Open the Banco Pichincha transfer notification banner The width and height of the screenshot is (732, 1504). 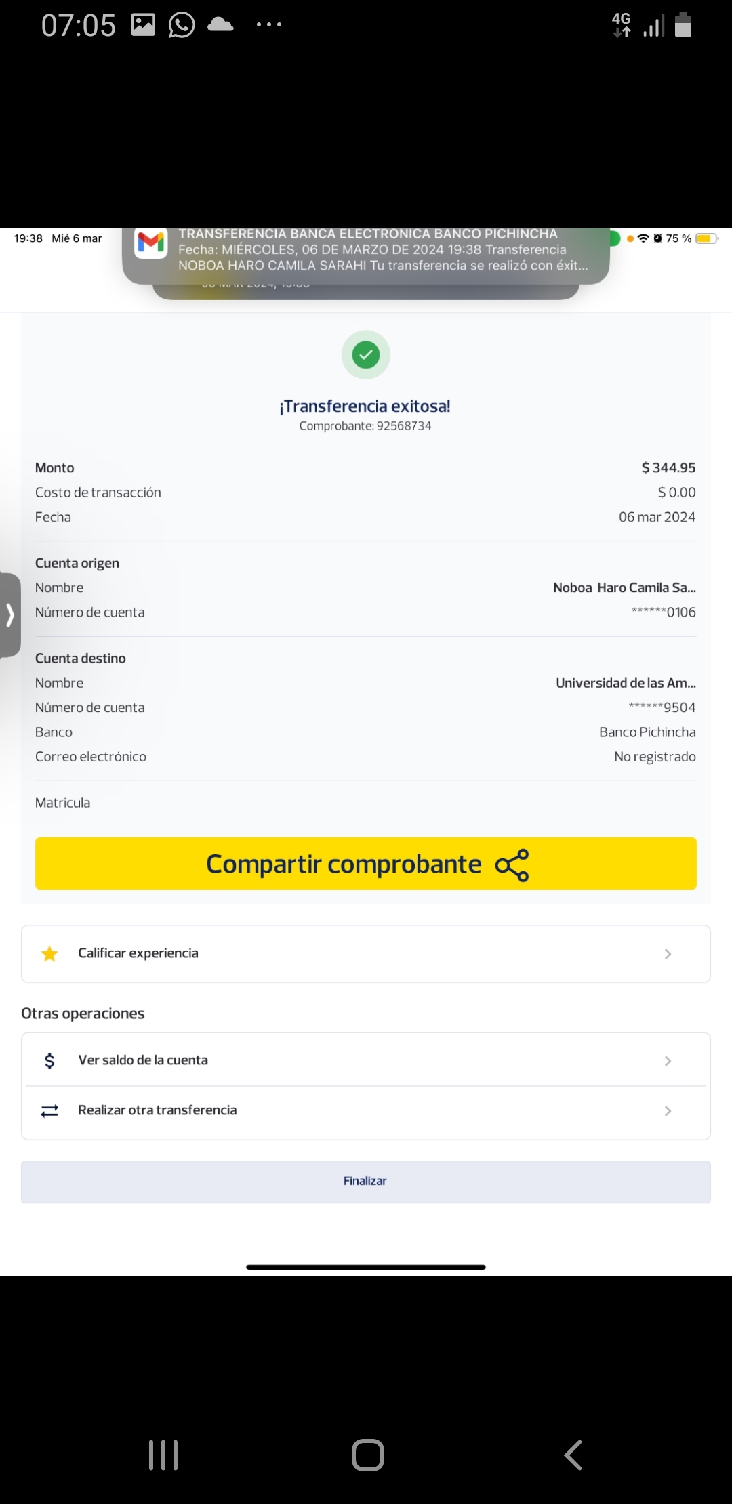(383, 250)
